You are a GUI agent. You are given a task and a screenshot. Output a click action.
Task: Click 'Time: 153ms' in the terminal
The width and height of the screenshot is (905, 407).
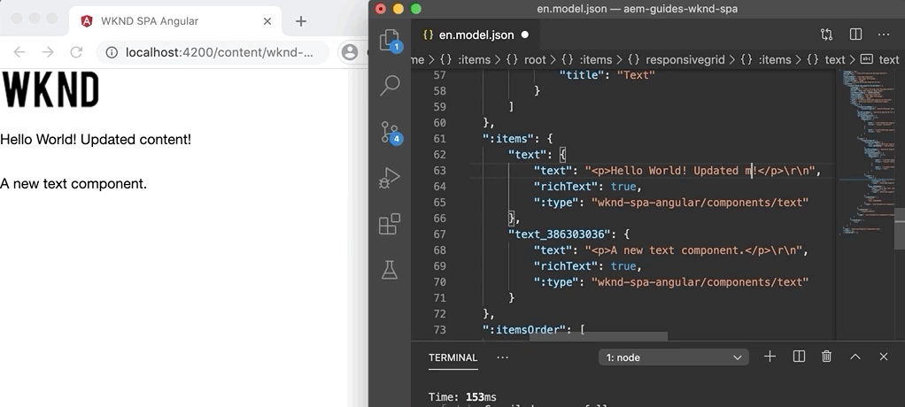(x=462, y=396)
